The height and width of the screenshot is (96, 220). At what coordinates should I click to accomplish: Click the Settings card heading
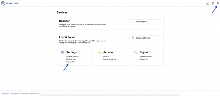pyautogui.click(x=72, y=52)
